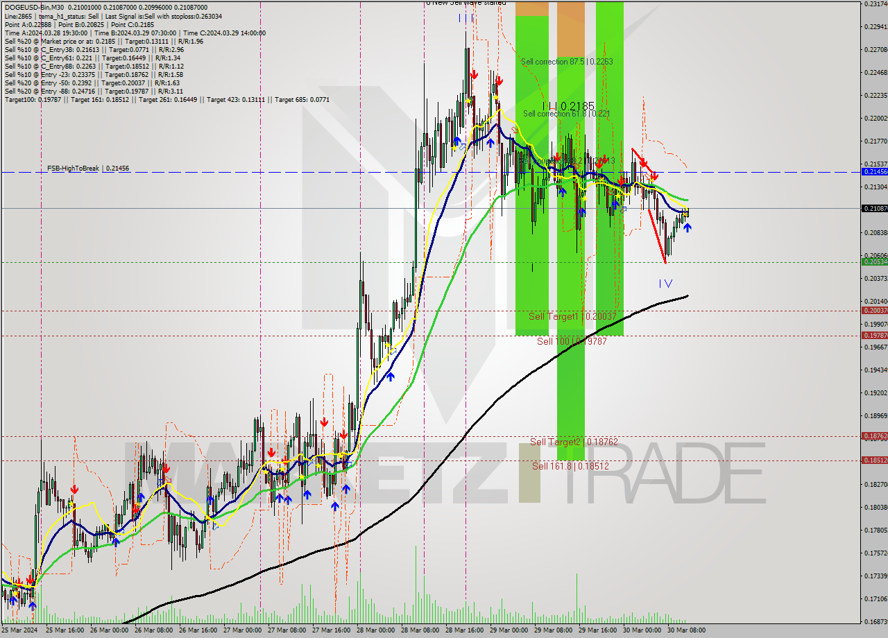The image size is (888, 638).
Task: Click the '27 Mar 08:00' time axis label
Action: (x=286, y=631)
